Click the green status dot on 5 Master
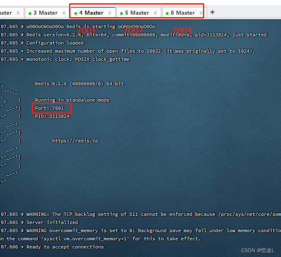281x257 pixels. pos(121,13)
